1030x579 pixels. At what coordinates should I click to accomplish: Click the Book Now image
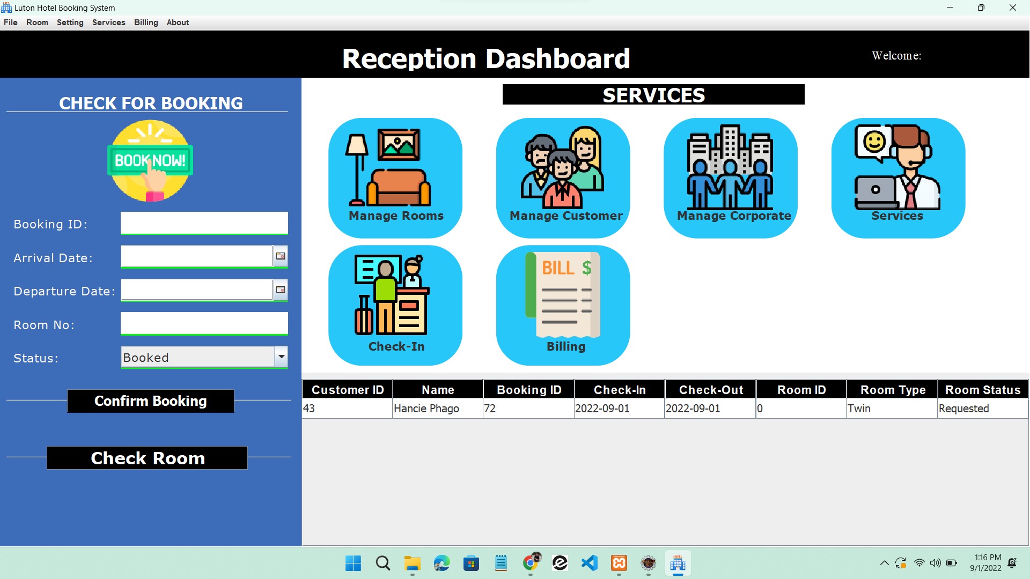pos(150,161)
